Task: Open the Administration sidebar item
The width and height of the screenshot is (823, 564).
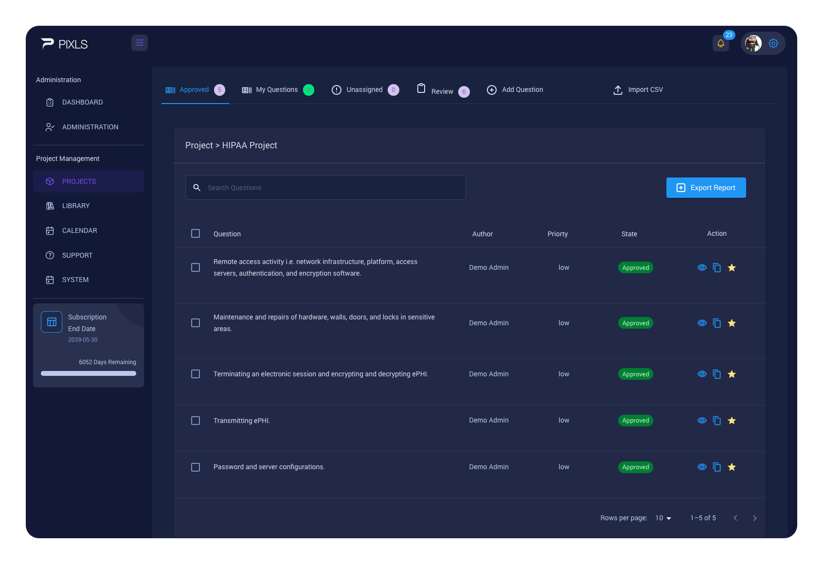Action: click(x=89, y=127)
